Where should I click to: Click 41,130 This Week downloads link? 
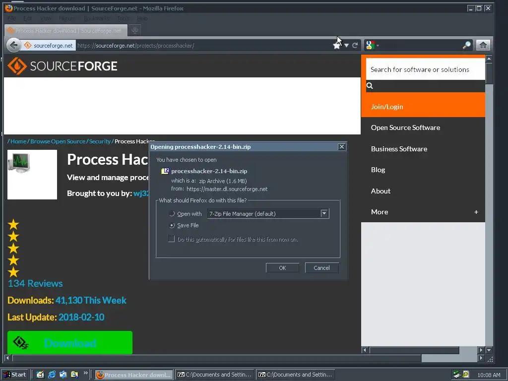pos(91,300)
